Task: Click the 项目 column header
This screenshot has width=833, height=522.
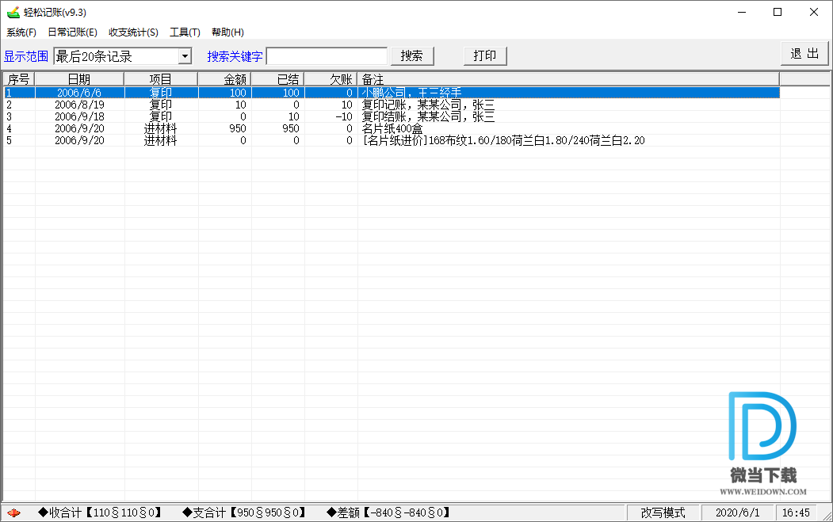Action: (x=160, y=79)
